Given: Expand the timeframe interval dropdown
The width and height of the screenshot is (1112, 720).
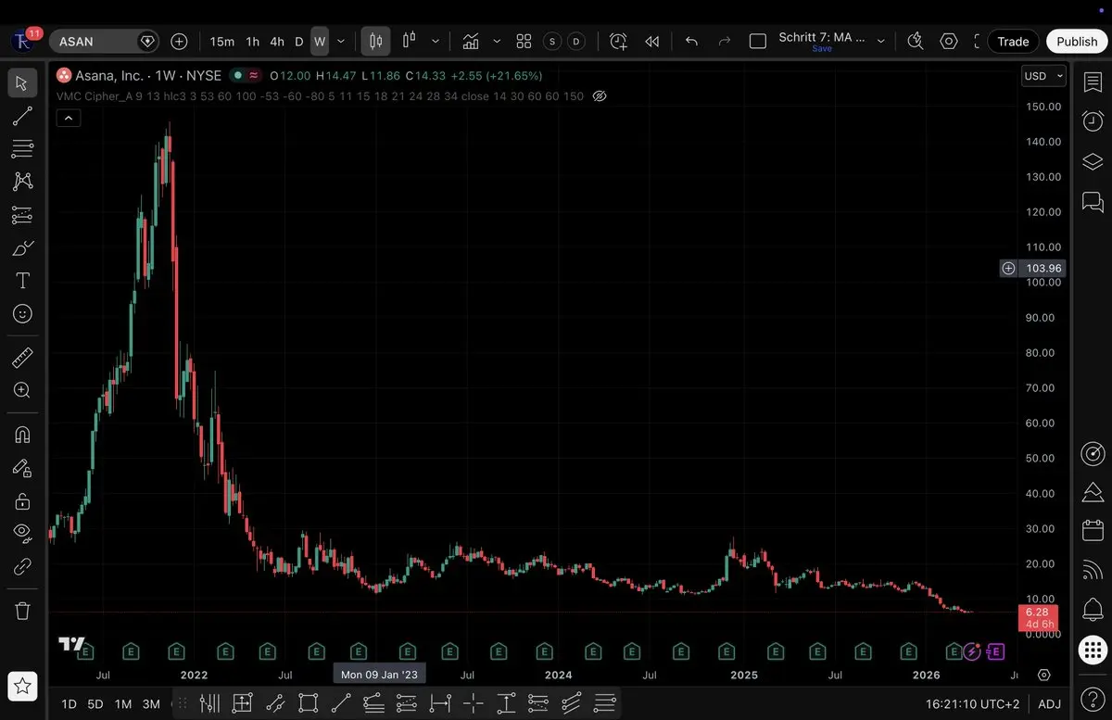Looking at the screenshot, I should point(341,42).
